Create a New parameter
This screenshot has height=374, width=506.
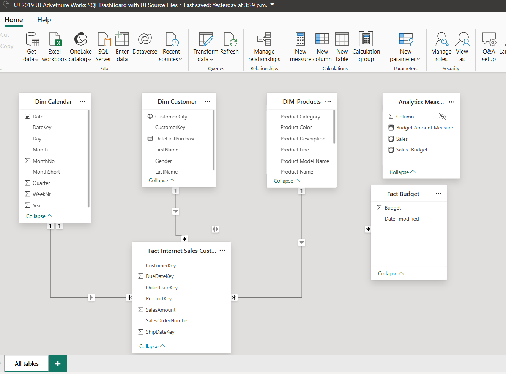pyautogui.click(x=405, y=47)
